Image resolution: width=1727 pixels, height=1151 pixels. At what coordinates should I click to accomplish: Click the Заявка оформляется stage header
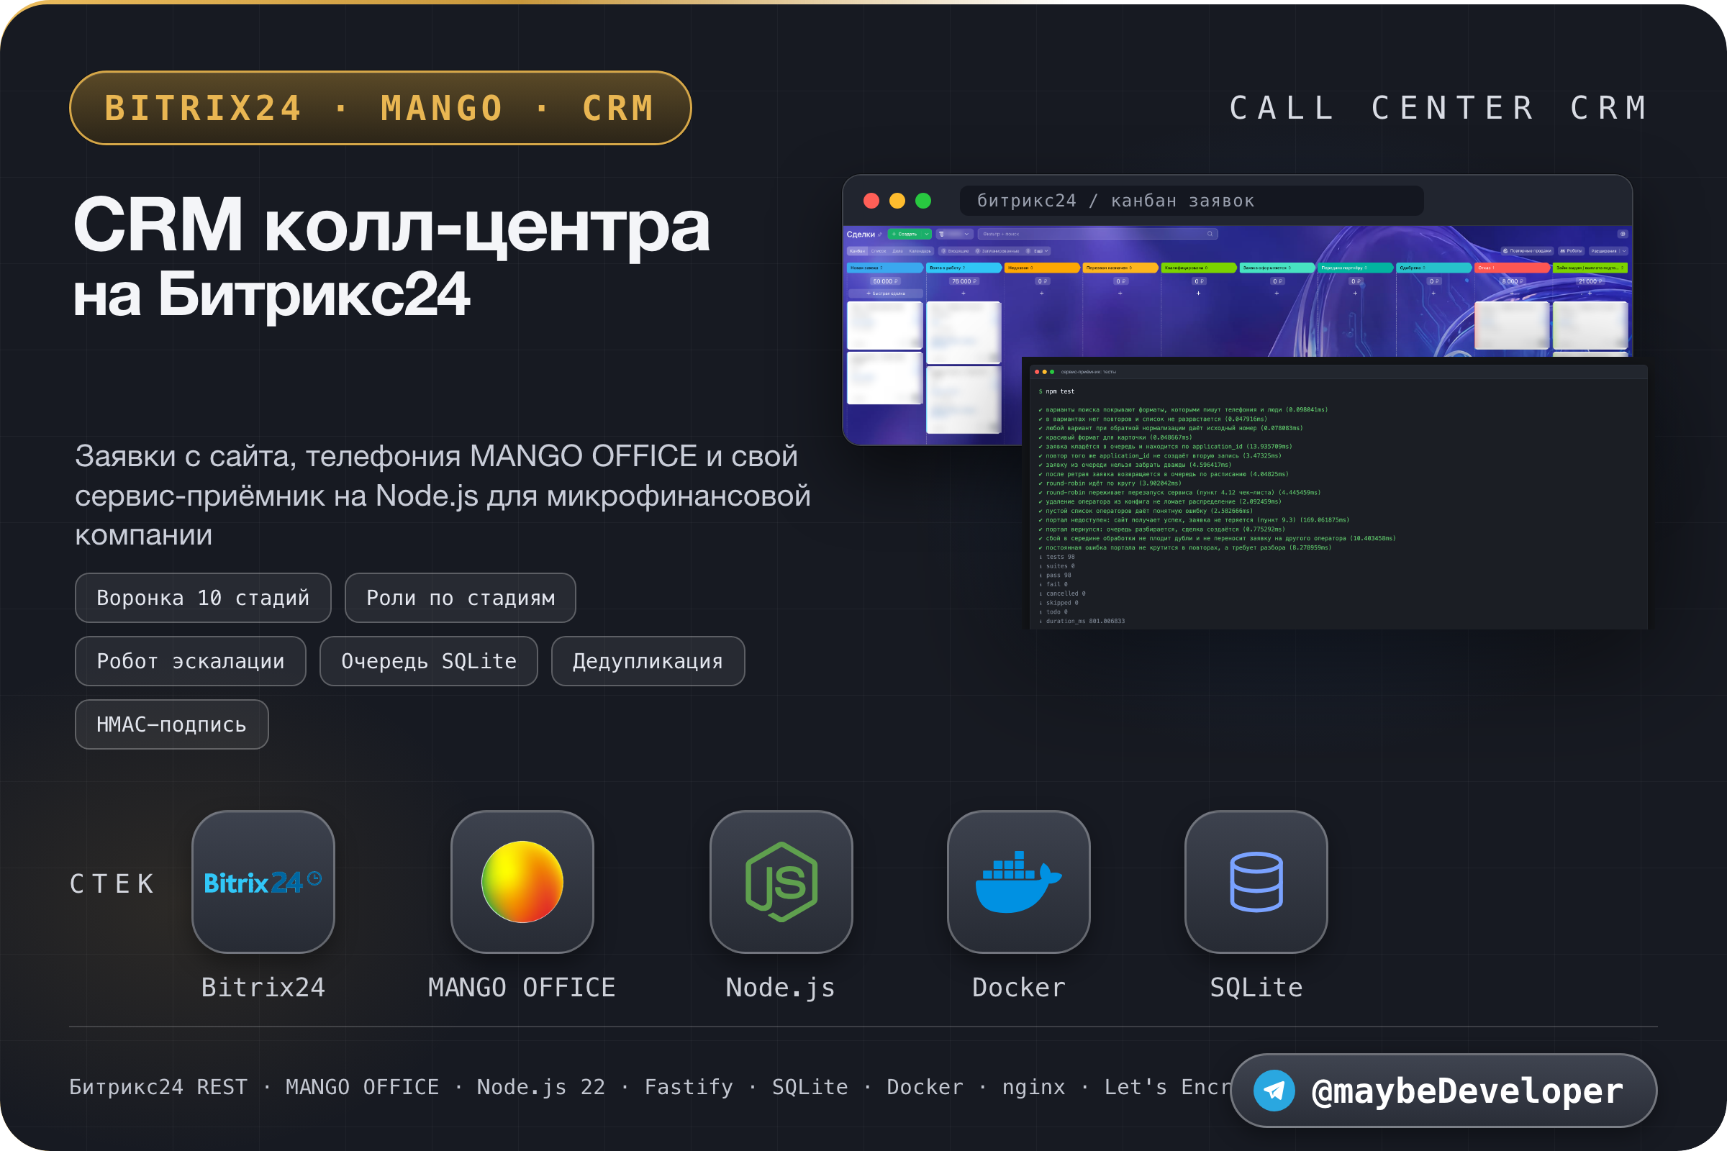[x=1278, y=268]
